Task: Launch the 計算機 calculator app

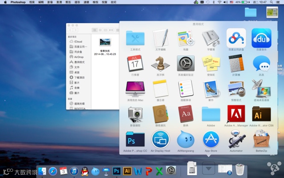Action: (x=236, y=63)
